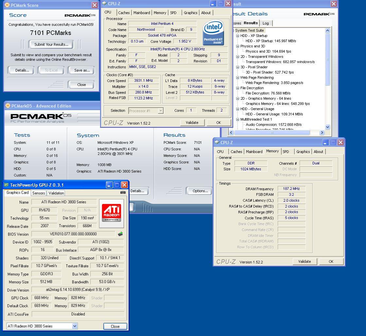
Task: Click the CPU-Z Memory window title bar icon
Action: pyautogui.click(x=217, y=142)
